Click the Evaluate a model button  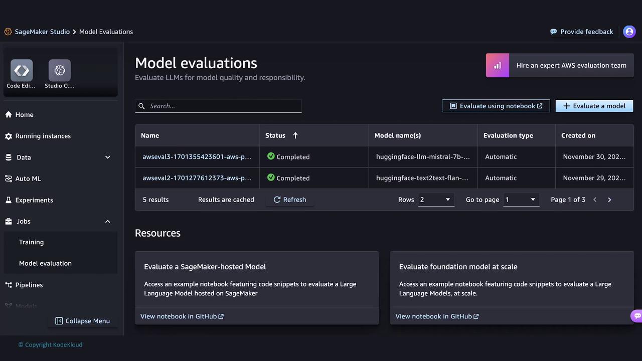(x=594, y=106)
